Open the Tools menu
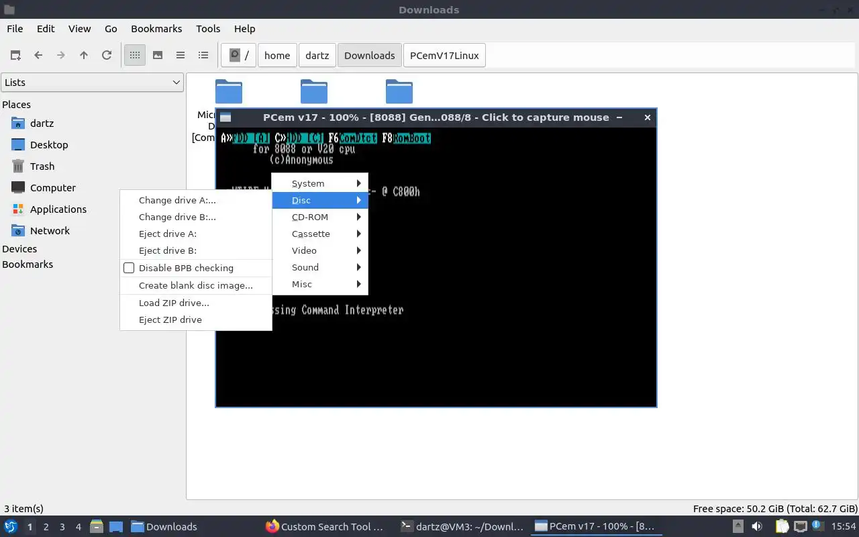The width and height of the screenshot is (859, 537). (208, 29)
